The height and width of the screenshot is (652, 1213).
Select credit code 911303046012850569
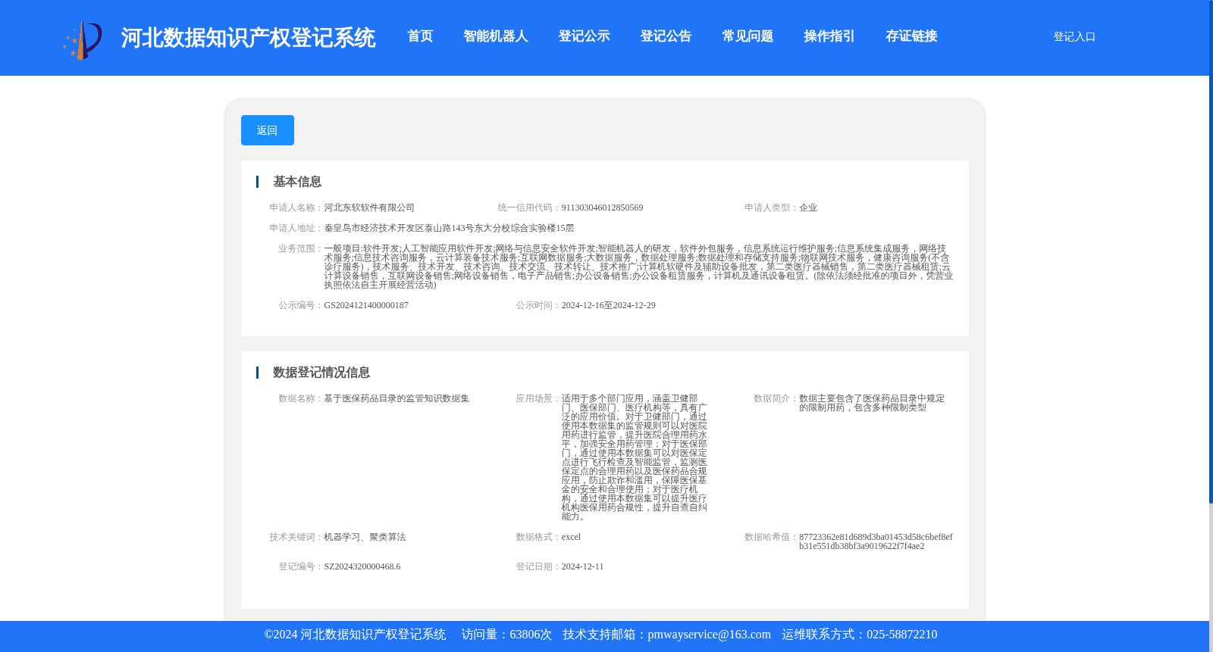602,207
